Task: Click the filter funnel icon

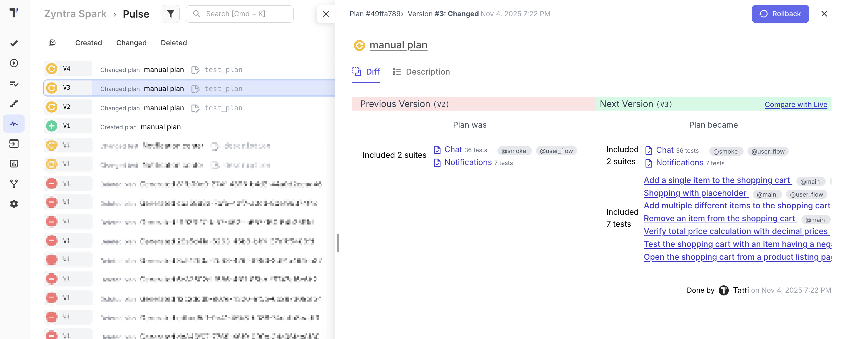Action: (x=170, y=14)
